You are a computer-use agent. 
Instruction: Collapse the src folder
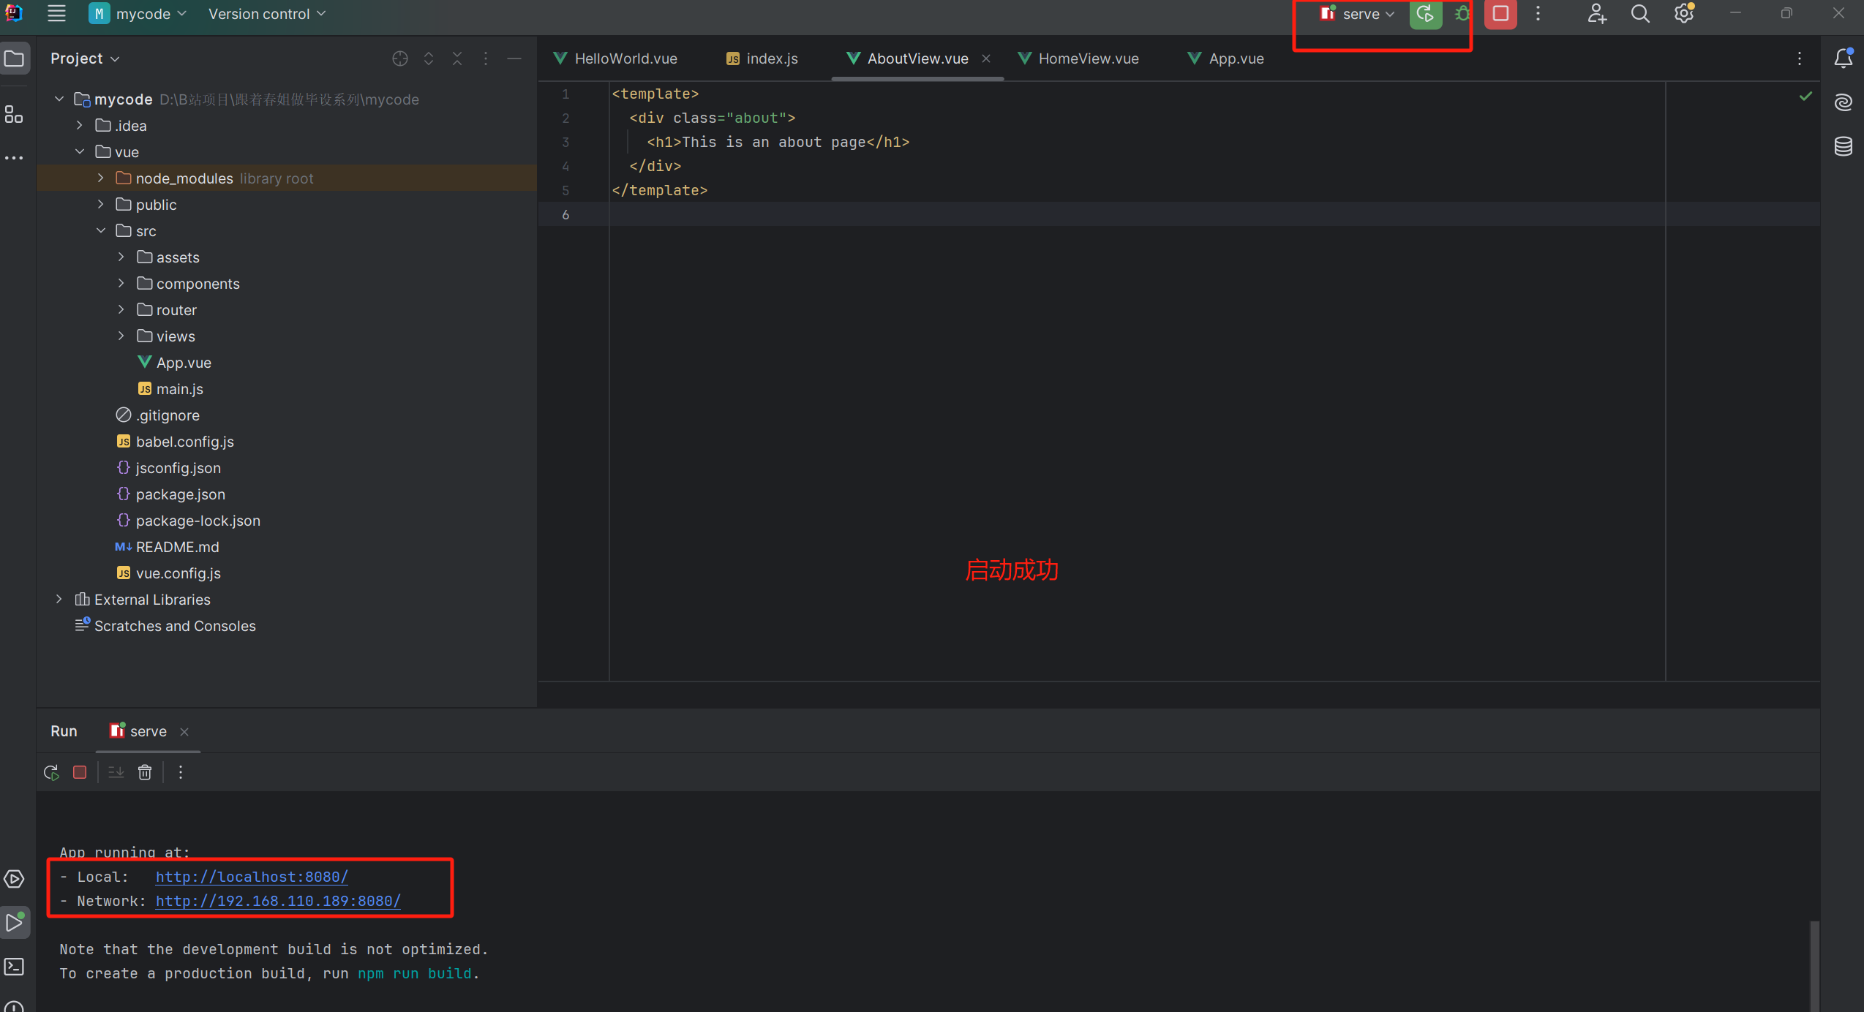pos(100,230)
